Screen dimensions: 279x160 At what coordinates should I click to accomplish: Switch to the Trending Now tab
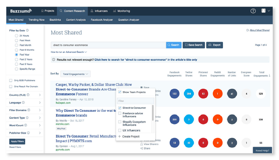coord(37,20)
